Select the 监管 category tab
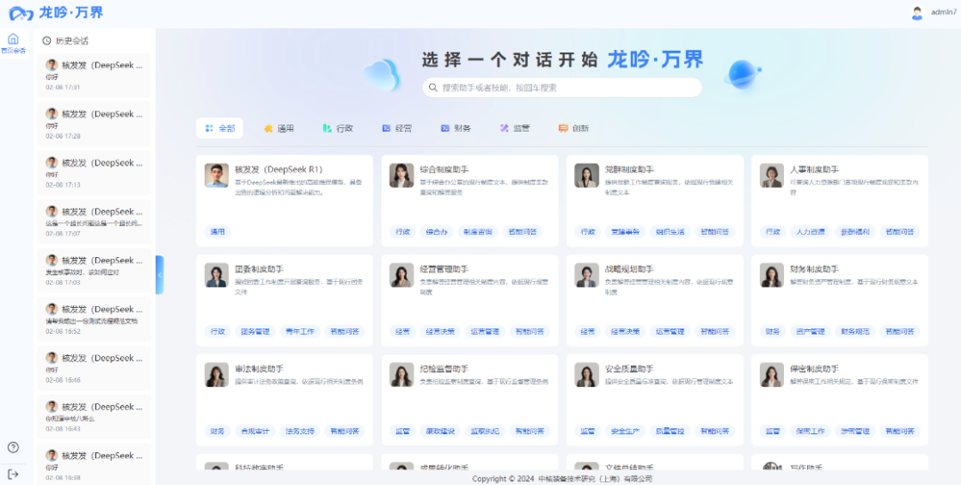The height and width of the screenshot is (485, 961). point(514,128)
